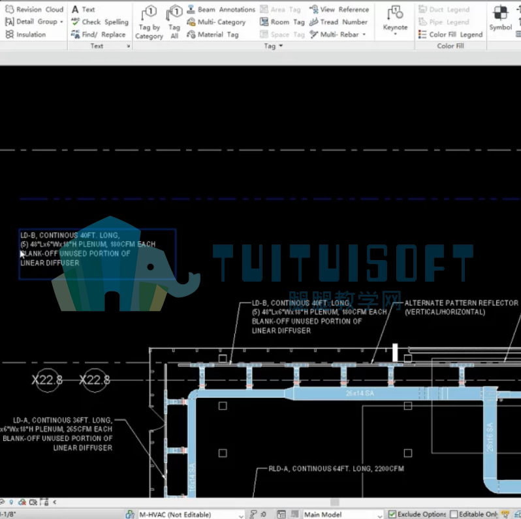This screenshot has width=521, height=519.
Task: Select the LD-A CONTINOUS 36FT. LONG note
Action: click(x=57, y=434)
